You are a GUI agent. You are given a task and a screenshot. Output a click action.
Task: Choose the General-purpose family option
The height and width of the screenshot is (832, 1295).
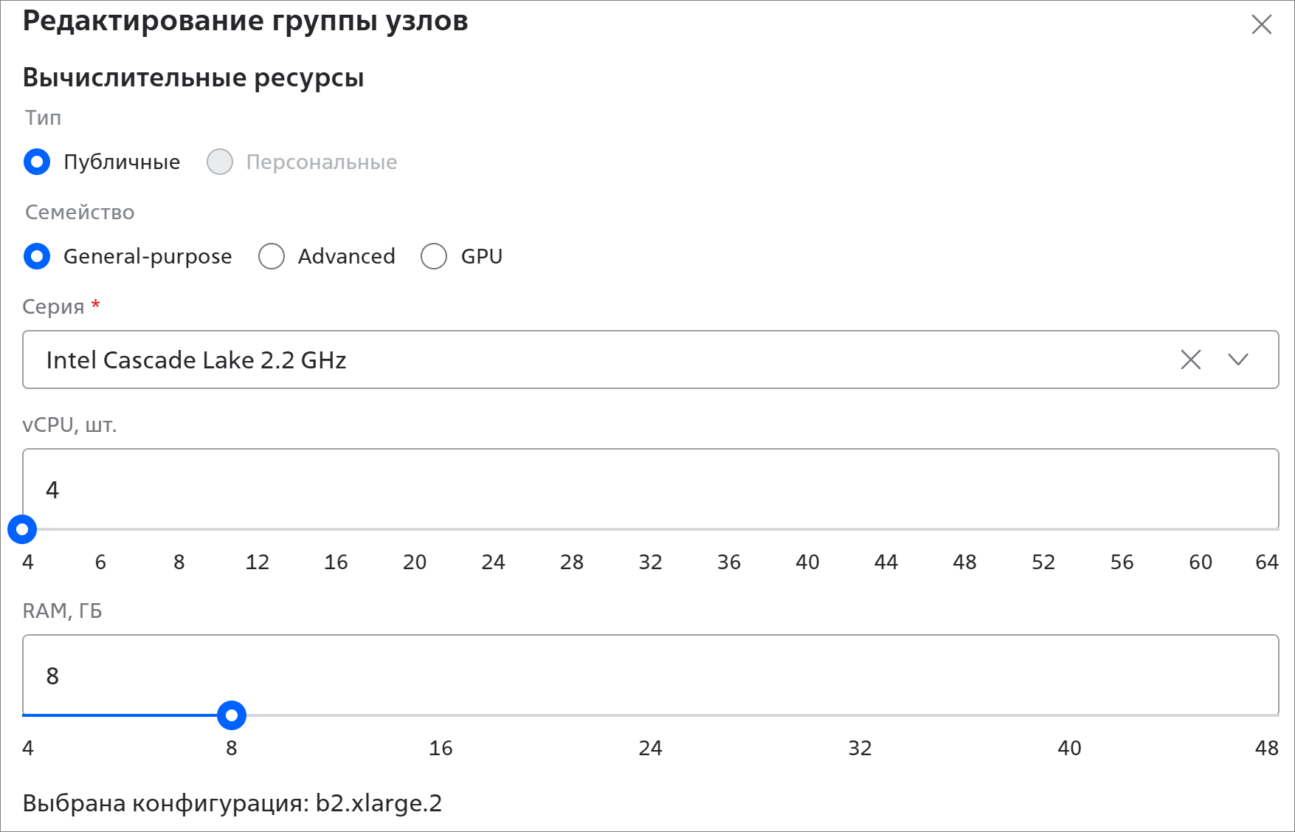[x=37, y=256]
